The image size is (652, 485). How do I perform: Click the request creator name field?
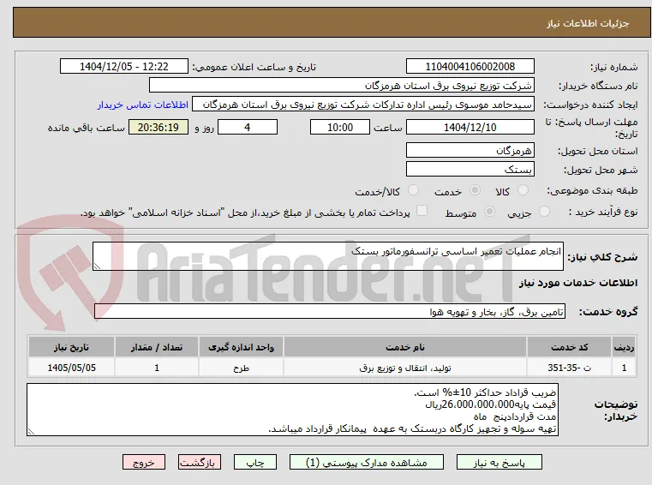pos(363,105)
